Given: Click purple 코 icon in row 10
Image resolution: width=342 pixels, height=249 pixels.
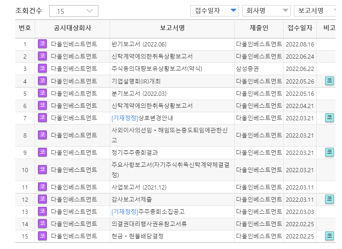Looking at the screenshot, I should point(42,169).
